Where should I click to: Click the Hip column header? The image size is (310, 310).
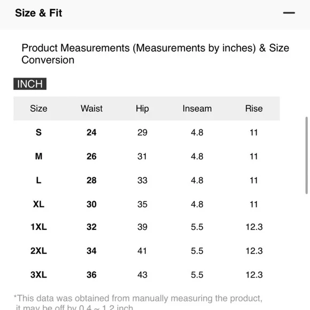142,108
